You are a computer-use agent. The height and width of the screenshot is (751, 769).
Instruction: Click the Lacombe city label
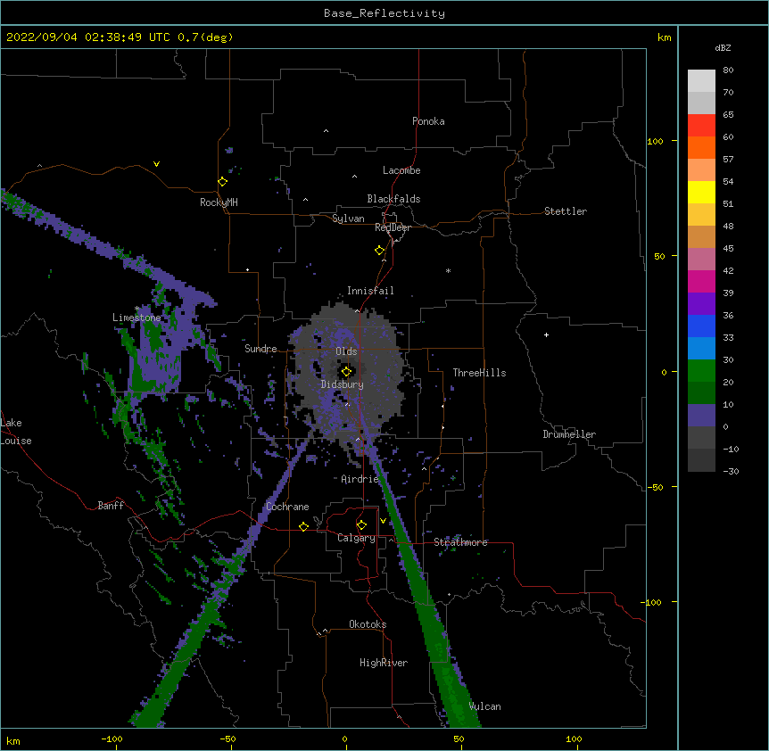401,170
